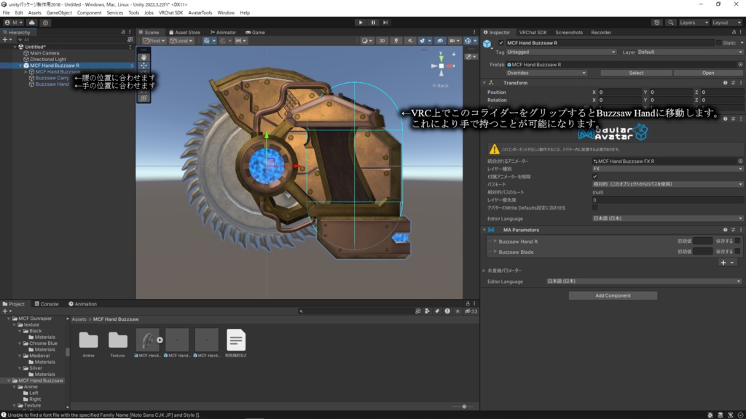Open the Undo History icon
The width and height of the screenshot is (746, 419).
[x=657, y=23]
